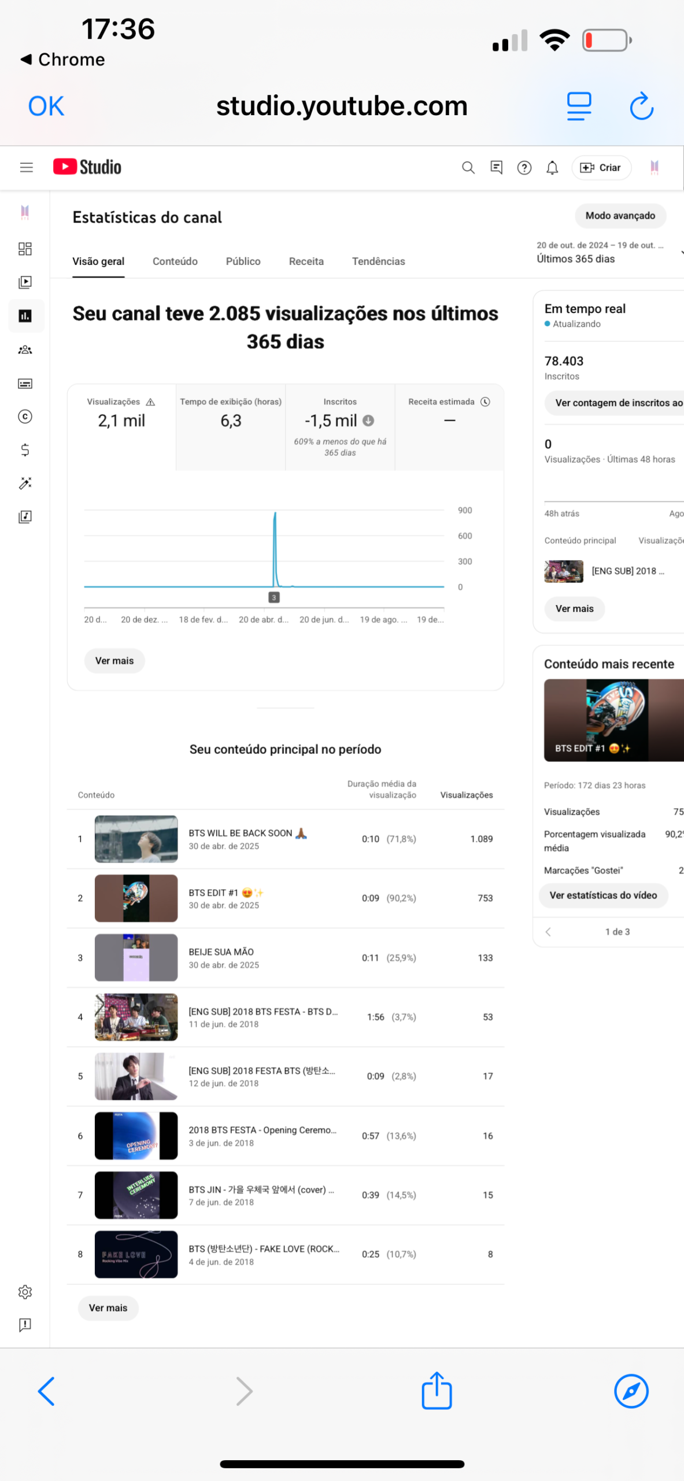Open the search magnifier in Studio header
This screenshot has height=1481, width=684.
click(x=468, y=168)
